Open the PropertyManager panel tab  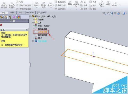(6, 17)
